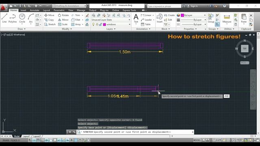The height and width of the screenshot is (146, 260).
Task: Click the Plot printer icon in quick access toolbar
Action: click(x=36, y=6)
